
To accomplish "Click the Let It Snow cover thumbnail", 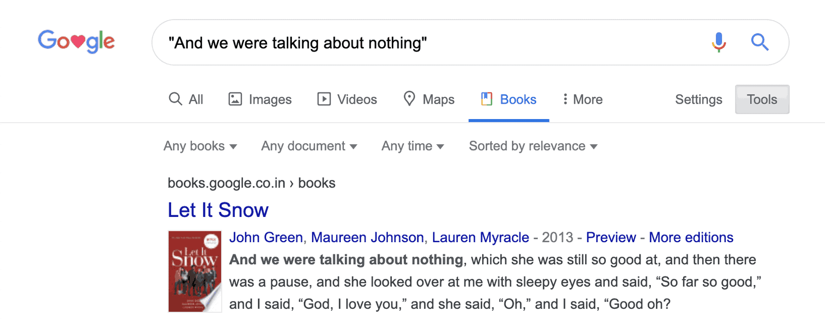I will point(195,272).
